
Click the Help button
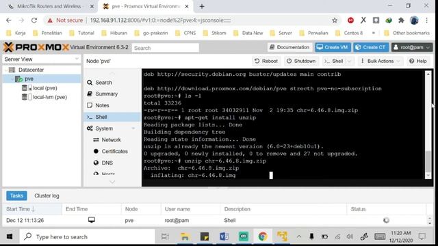418,61
